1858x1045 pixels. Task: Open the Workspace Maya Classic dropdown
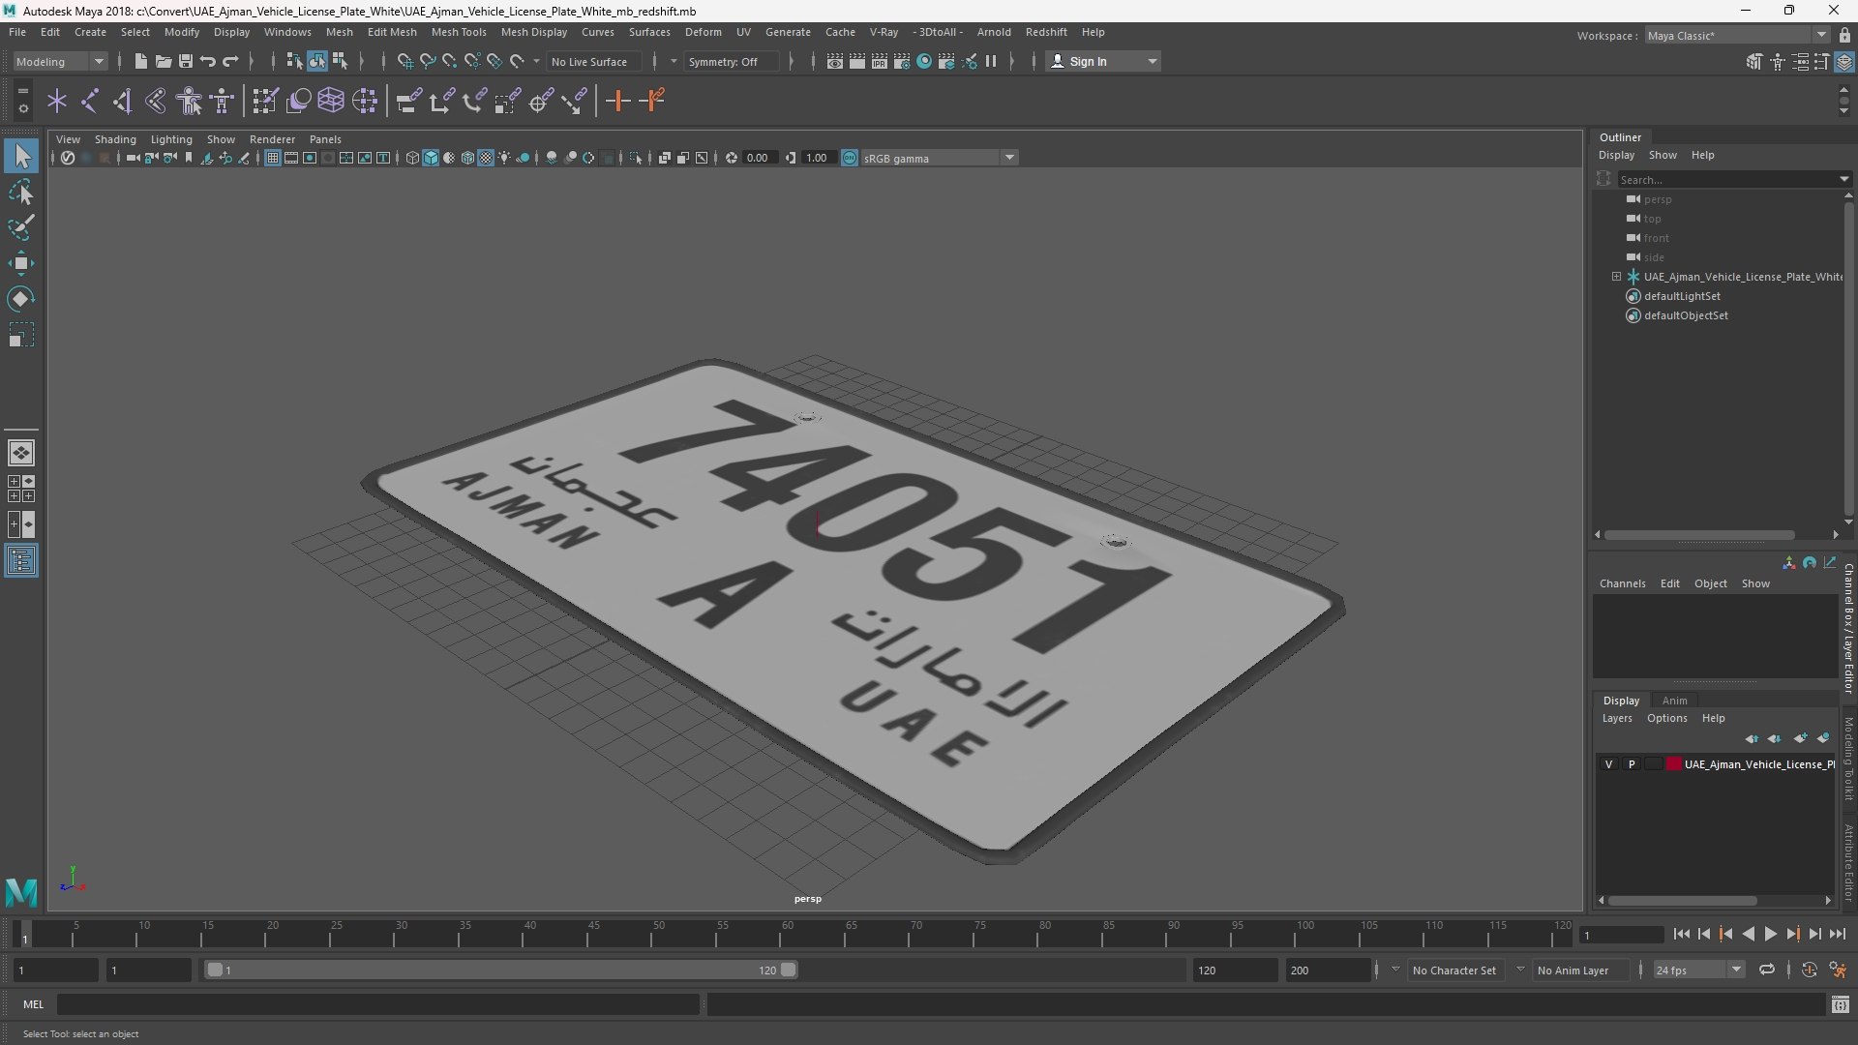tap(1736, 35)
